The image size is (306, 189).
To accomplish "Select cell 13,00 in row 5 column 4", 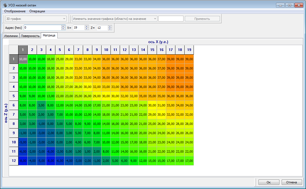I will 51,96.
